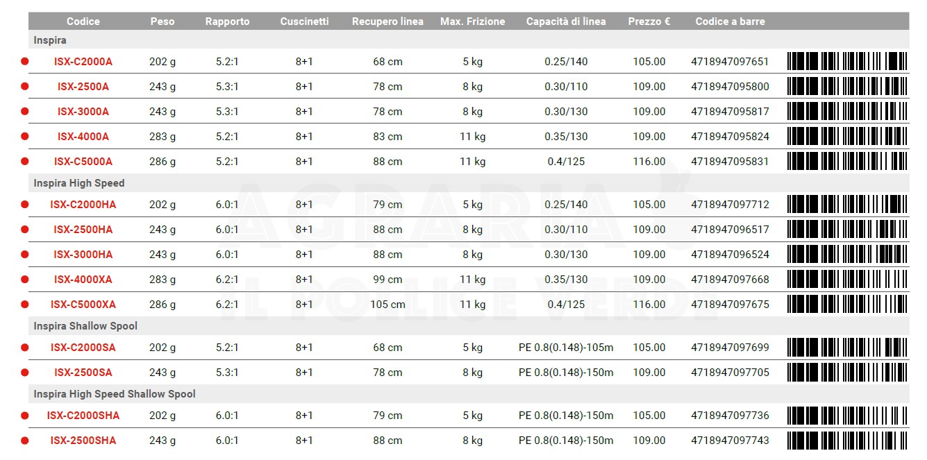
Task: Click the red bullet next to ISX-4000A
Action: pyautogui.click(x=25, y=136)
